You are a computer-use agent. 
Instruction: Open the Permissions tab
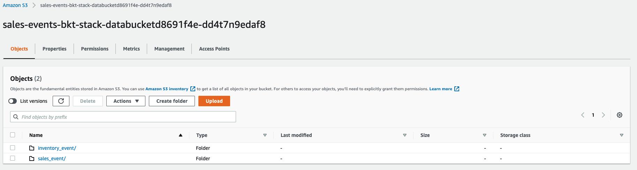(x=94, y=49)
